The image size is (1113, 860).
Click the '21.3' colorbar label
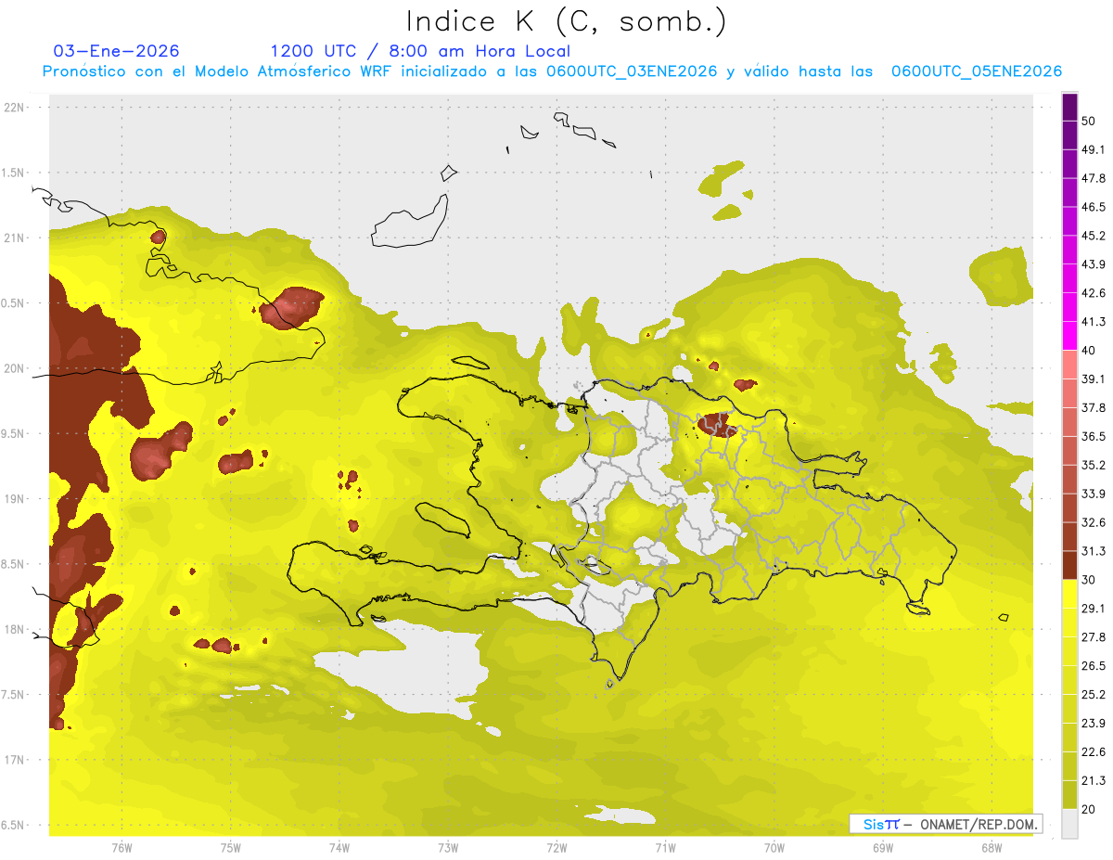point(1093,780)
